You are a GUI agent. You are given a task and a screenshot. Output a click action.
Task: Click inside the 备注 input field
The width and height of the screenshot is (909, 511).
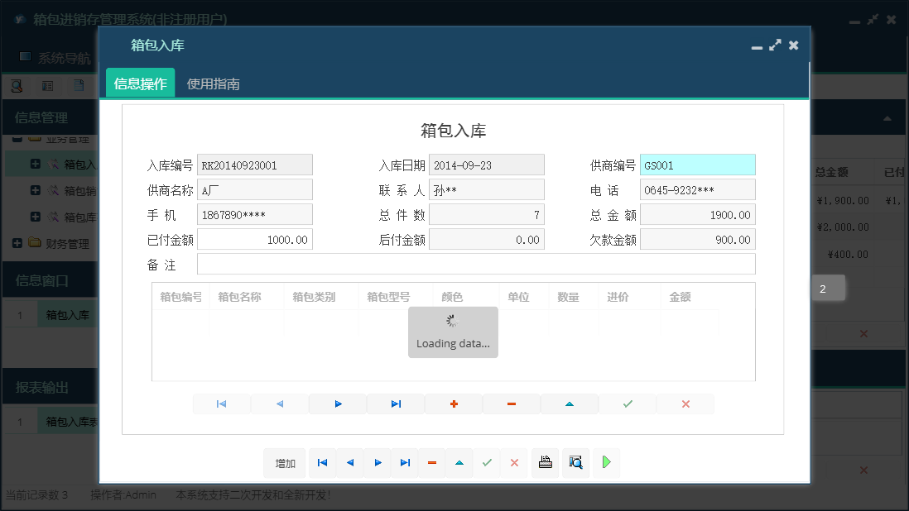476,265
